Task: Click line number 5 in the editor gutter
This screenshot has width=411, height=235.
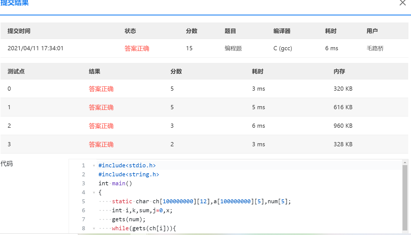Action: (x=83, y=201)
